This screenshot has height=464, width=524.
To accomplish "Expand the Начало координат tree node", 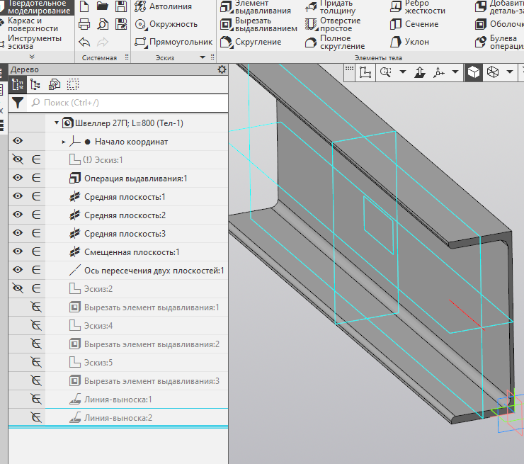I will click(64, 142).
